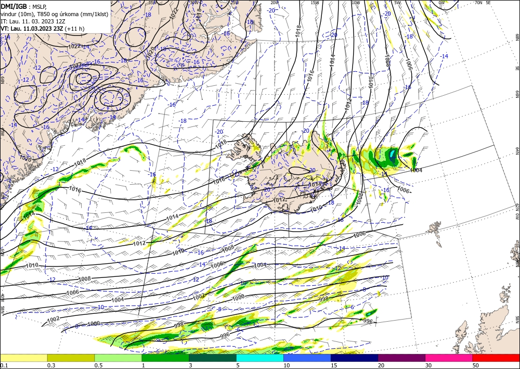Click the legend value "1"
The height and width of the screenshot is (369, 520).
tap(144, 365)
